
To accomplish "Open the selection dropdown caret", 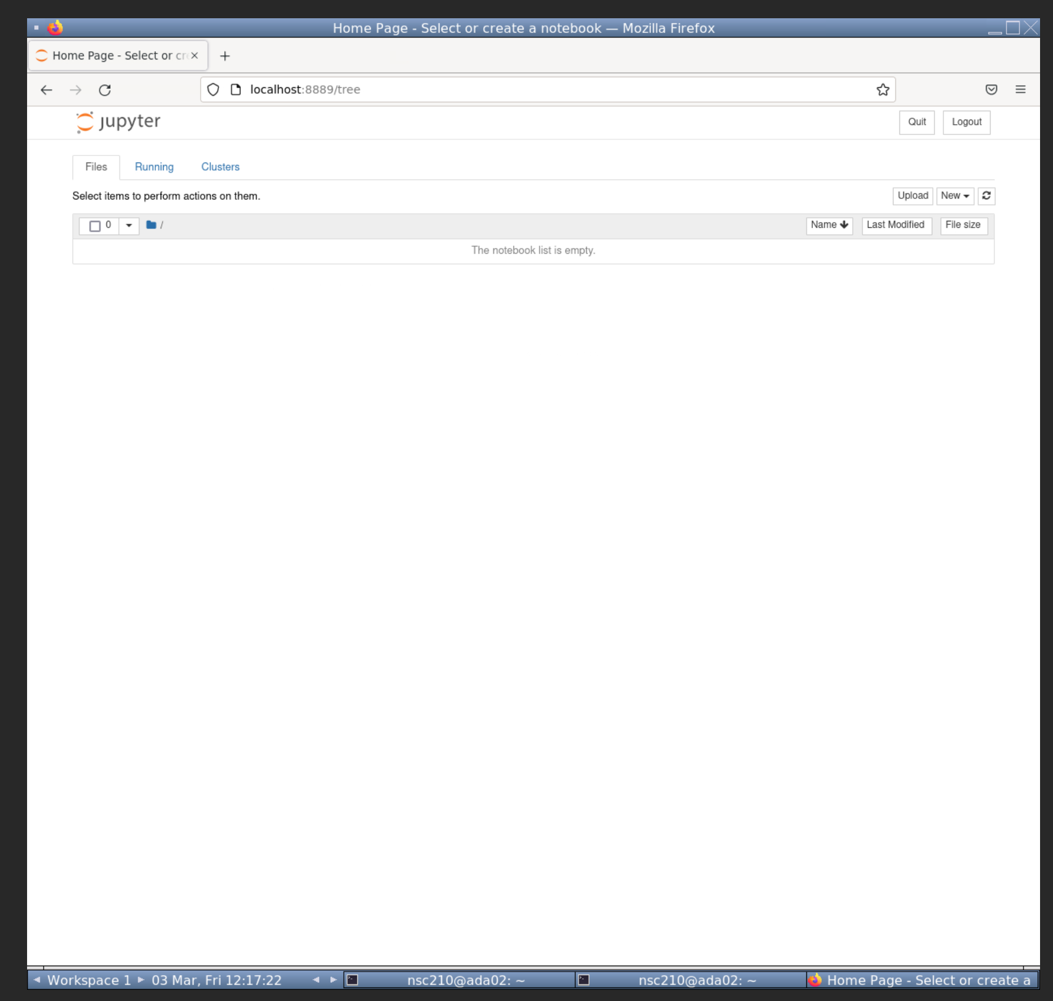I will [129, 226].
